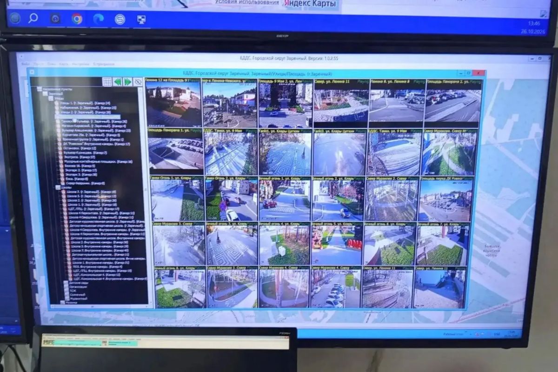This screenshot has width=558, height=372.
Task: Expand the Организации node
Action: (66, 287)
